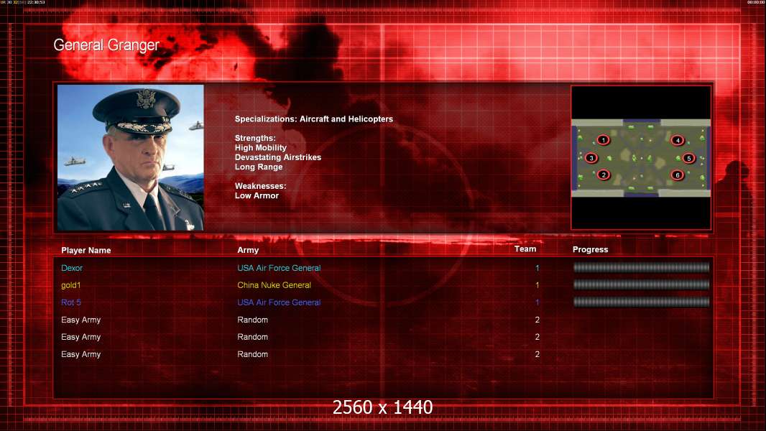The height and width of the screenshot is (431, 766).
Task: Click start position marker 6 on minimap
Action: [x=677, y=175]
